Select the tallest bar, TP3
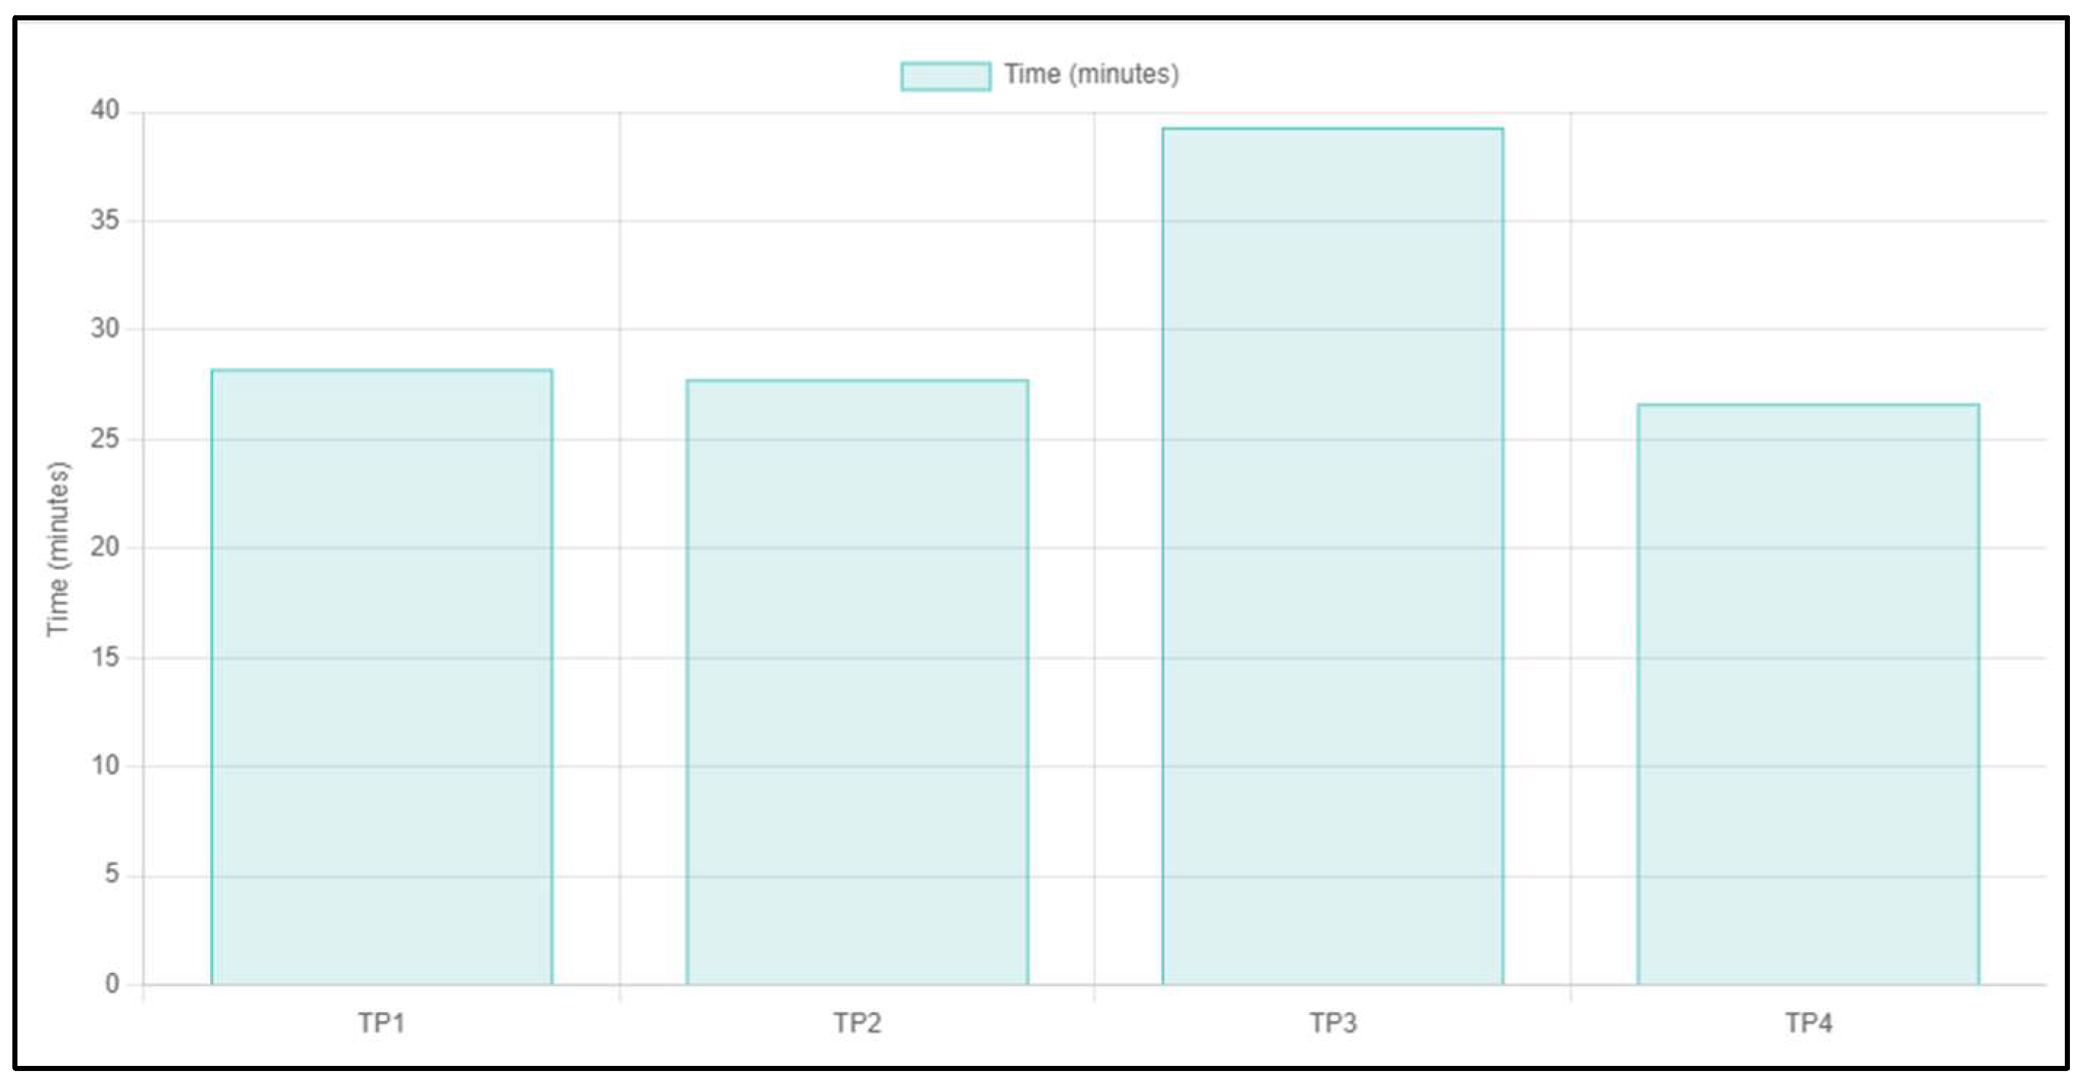Screen dimensions: 2083x1079 tap(1333, 555)
